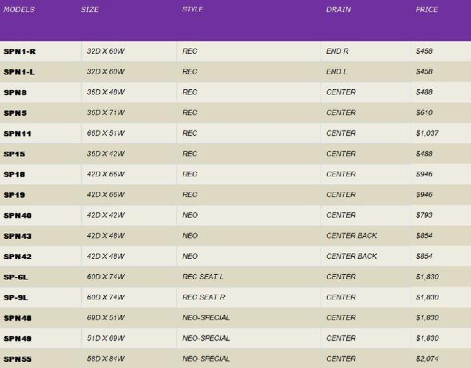The height and width of the screenshot is (368, 471).
Task: Click the END R drain cell
Action: pyautogui.click(x=337, y=51)
